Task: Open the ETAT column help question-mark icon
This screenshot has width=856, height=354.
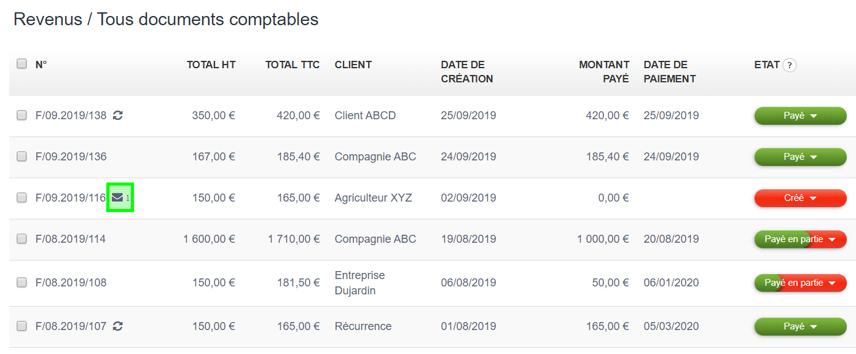Action: point(790,65)
